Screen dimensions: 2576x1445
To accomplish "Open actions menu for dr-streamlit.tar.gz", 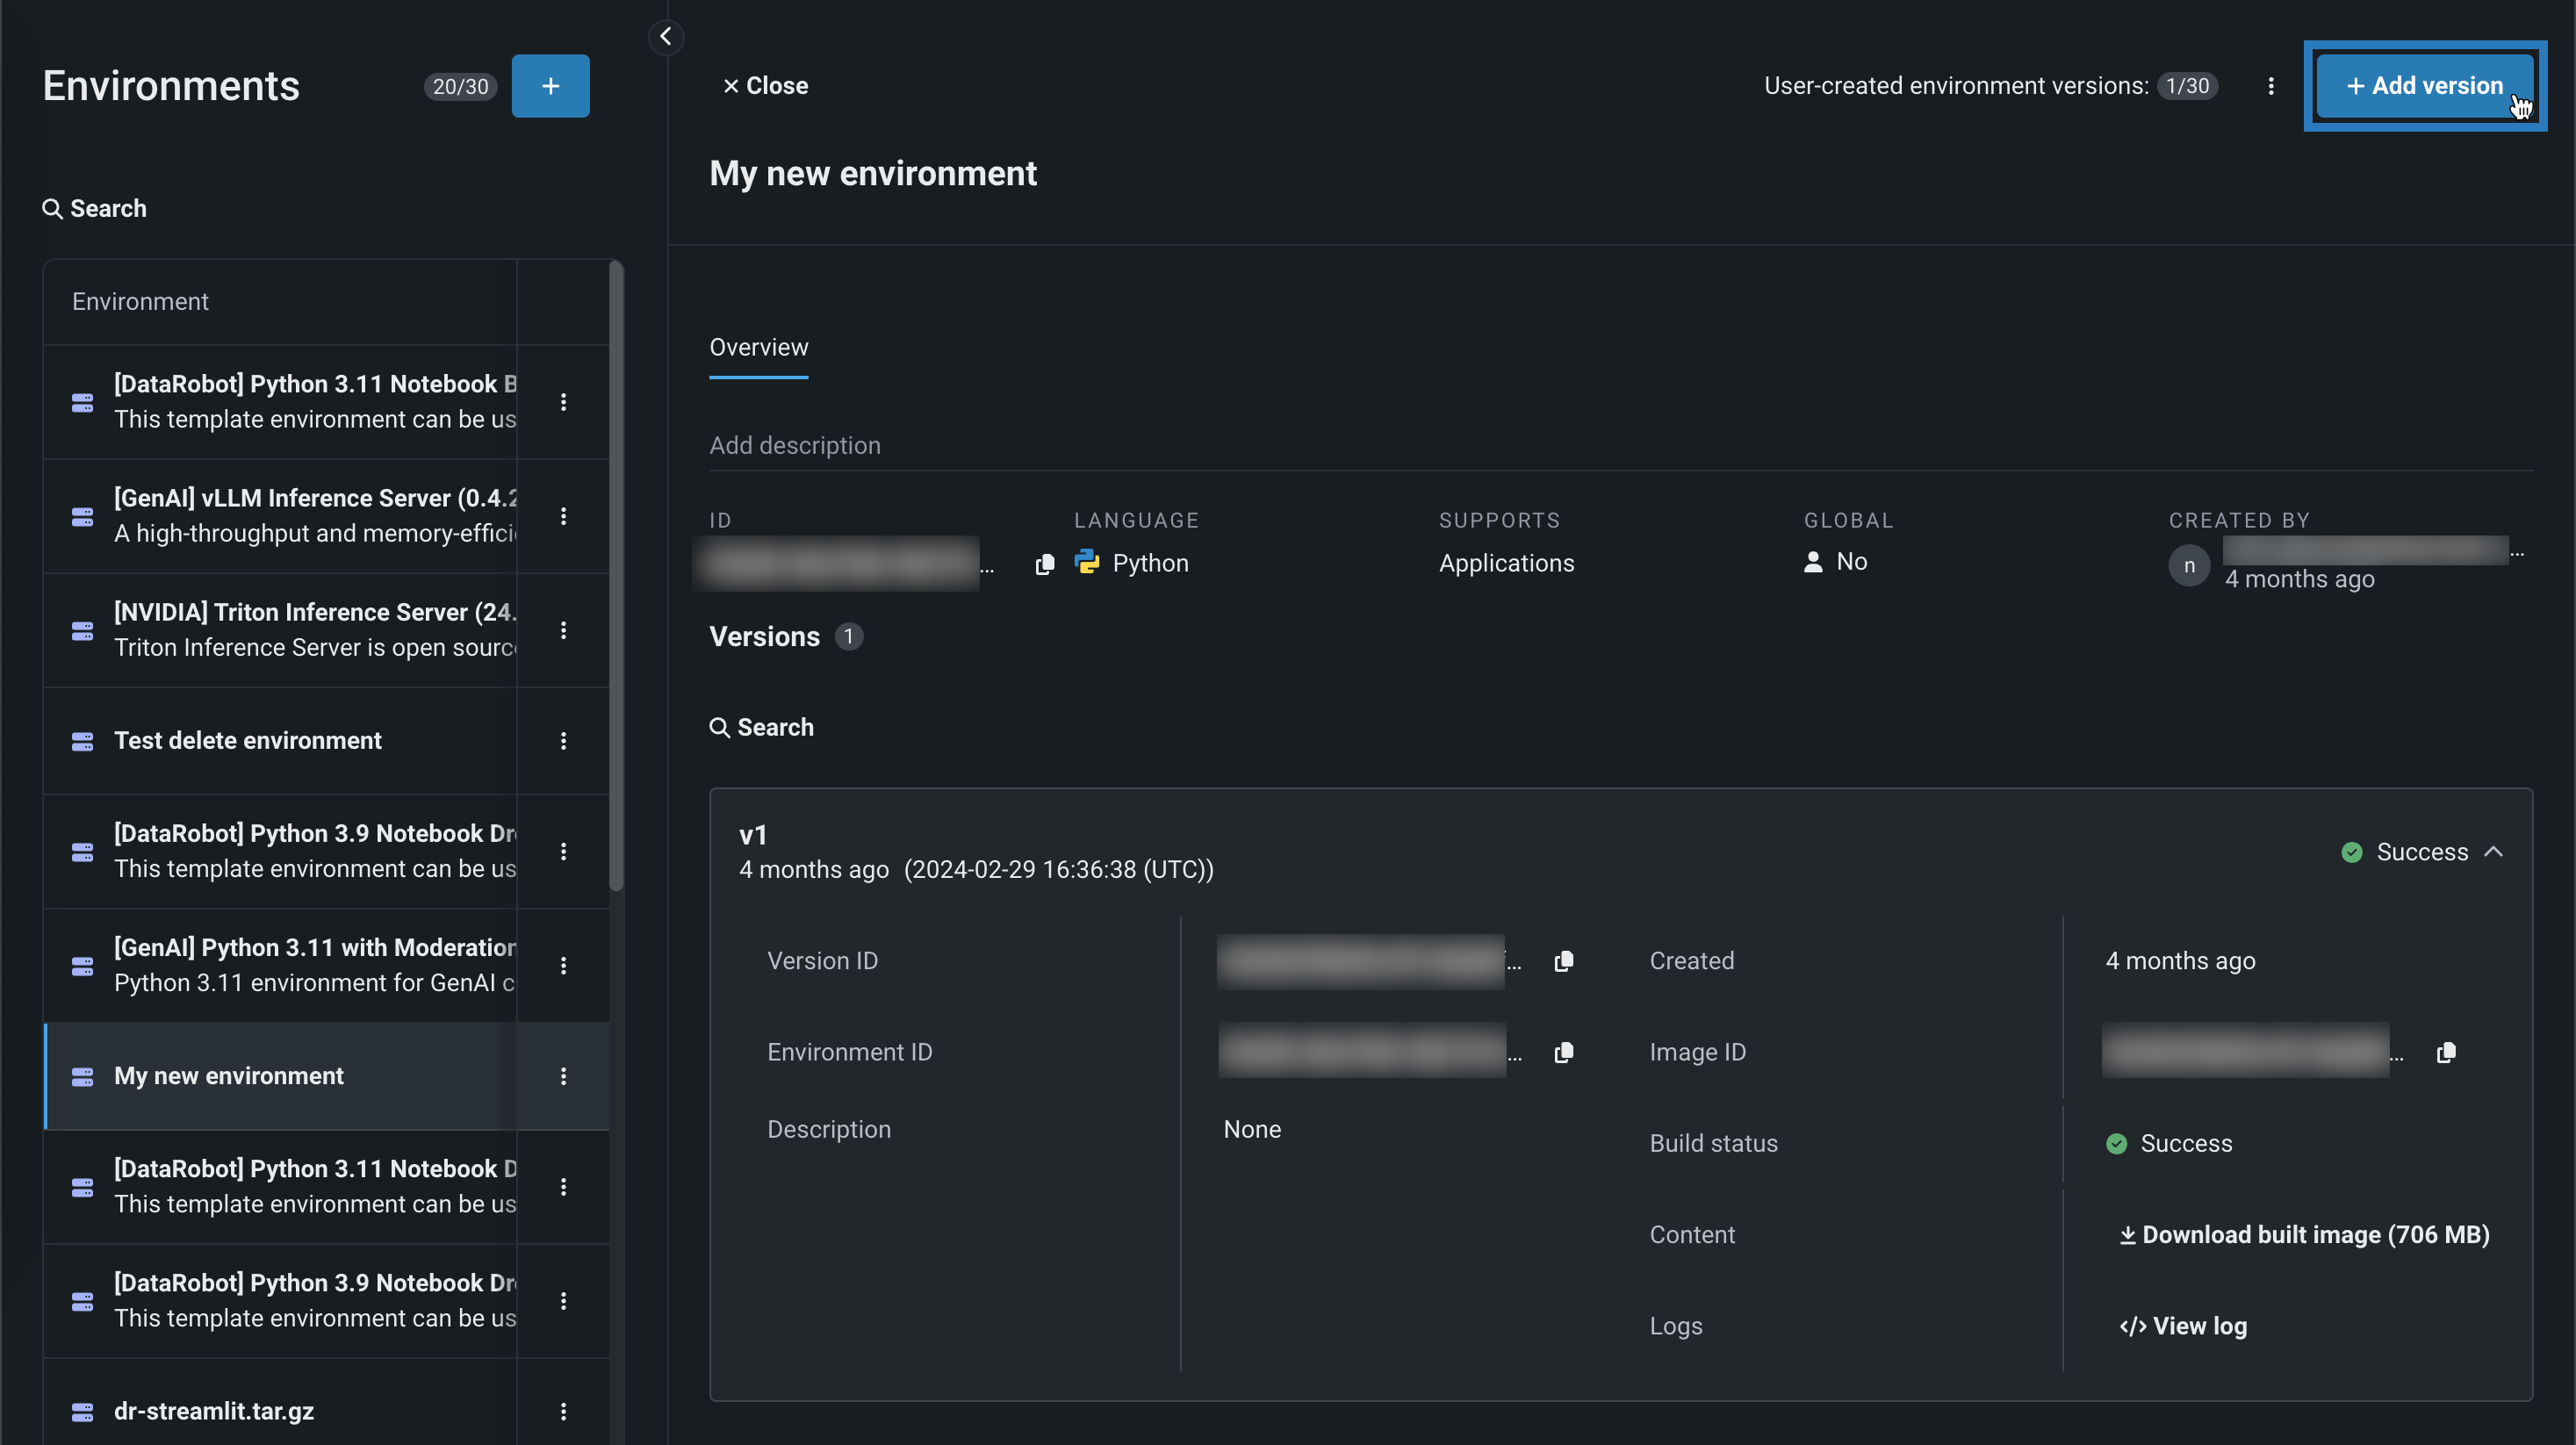I will 563,1411.
